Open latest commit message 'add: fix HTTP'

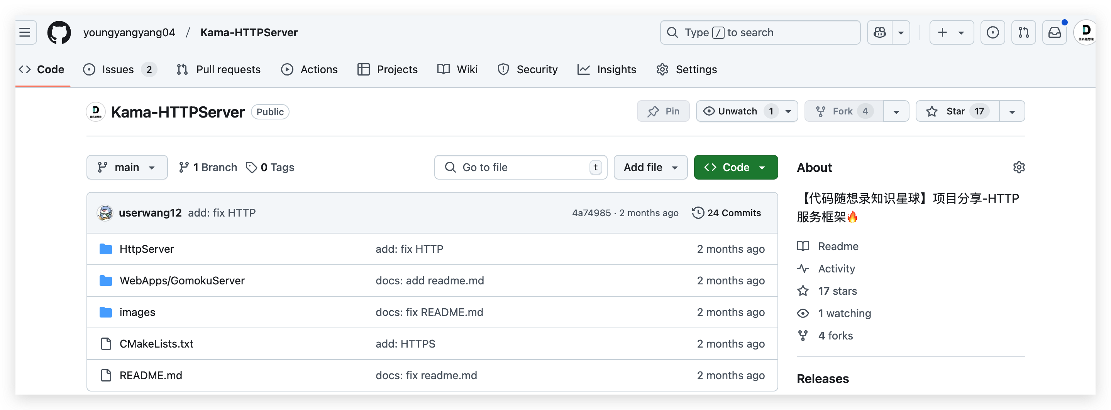(x=222, y=213)
